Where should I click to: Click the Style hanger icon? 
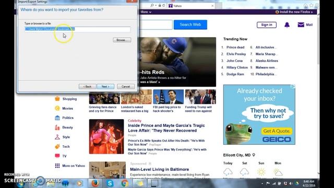[x=57, y=137]
